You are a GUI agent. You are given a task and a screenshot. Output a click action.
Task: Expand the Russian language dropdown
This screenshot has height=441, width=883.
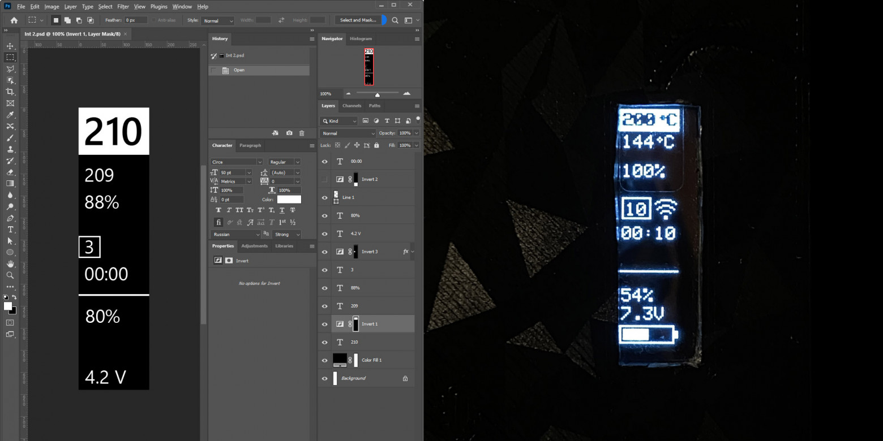point(236,235)
